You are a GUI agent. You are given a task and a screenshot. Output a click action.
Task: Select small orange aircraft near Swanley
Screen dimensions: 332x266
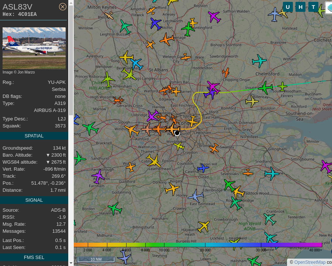point(214,148)
